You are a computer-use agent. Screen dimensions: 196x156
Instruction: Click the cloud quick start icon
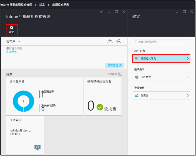point(109,41)
